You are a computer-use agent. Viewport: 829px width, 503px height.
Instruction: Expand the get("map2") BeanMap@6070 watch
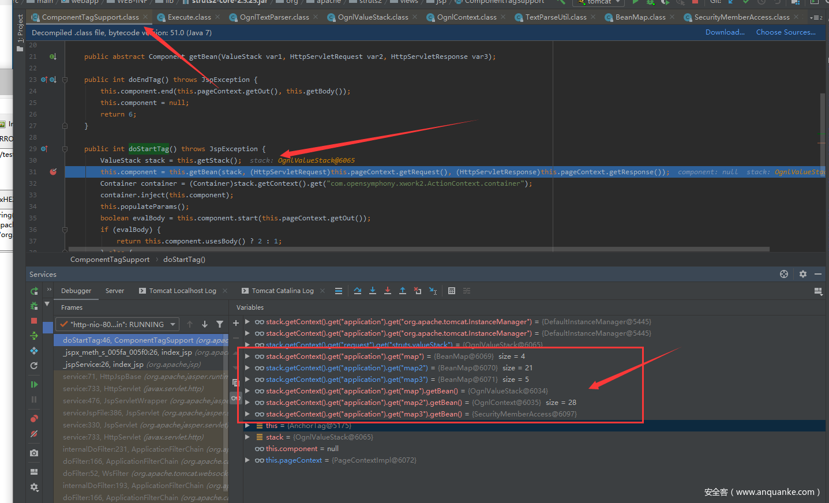[x=247, y=368]
